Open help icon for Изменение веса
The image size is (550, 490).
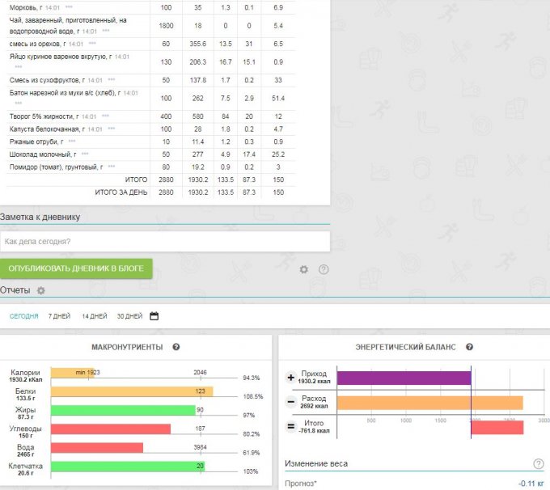click(x=538, y=463)
